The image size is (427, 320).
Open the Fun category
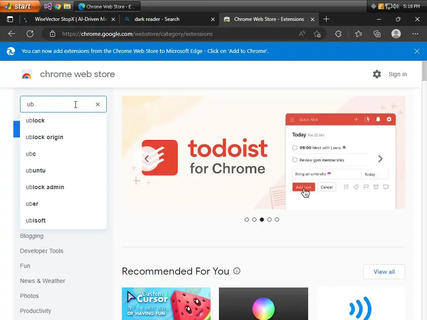(25, 266)
